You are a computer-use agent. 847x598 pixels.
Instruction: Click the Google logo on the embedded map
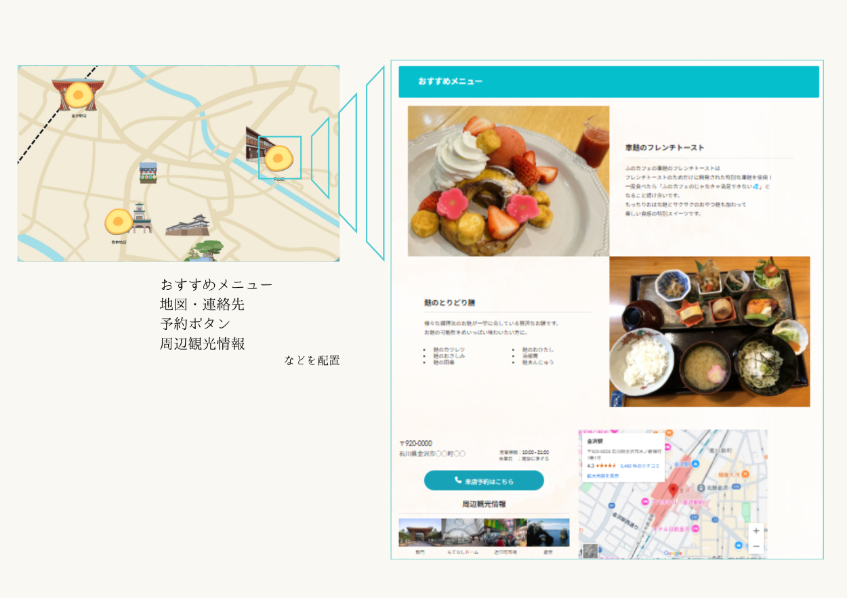tap(672, 553)
